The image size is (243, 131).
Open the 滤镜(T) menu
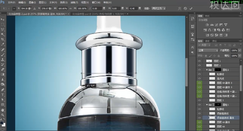74,3
